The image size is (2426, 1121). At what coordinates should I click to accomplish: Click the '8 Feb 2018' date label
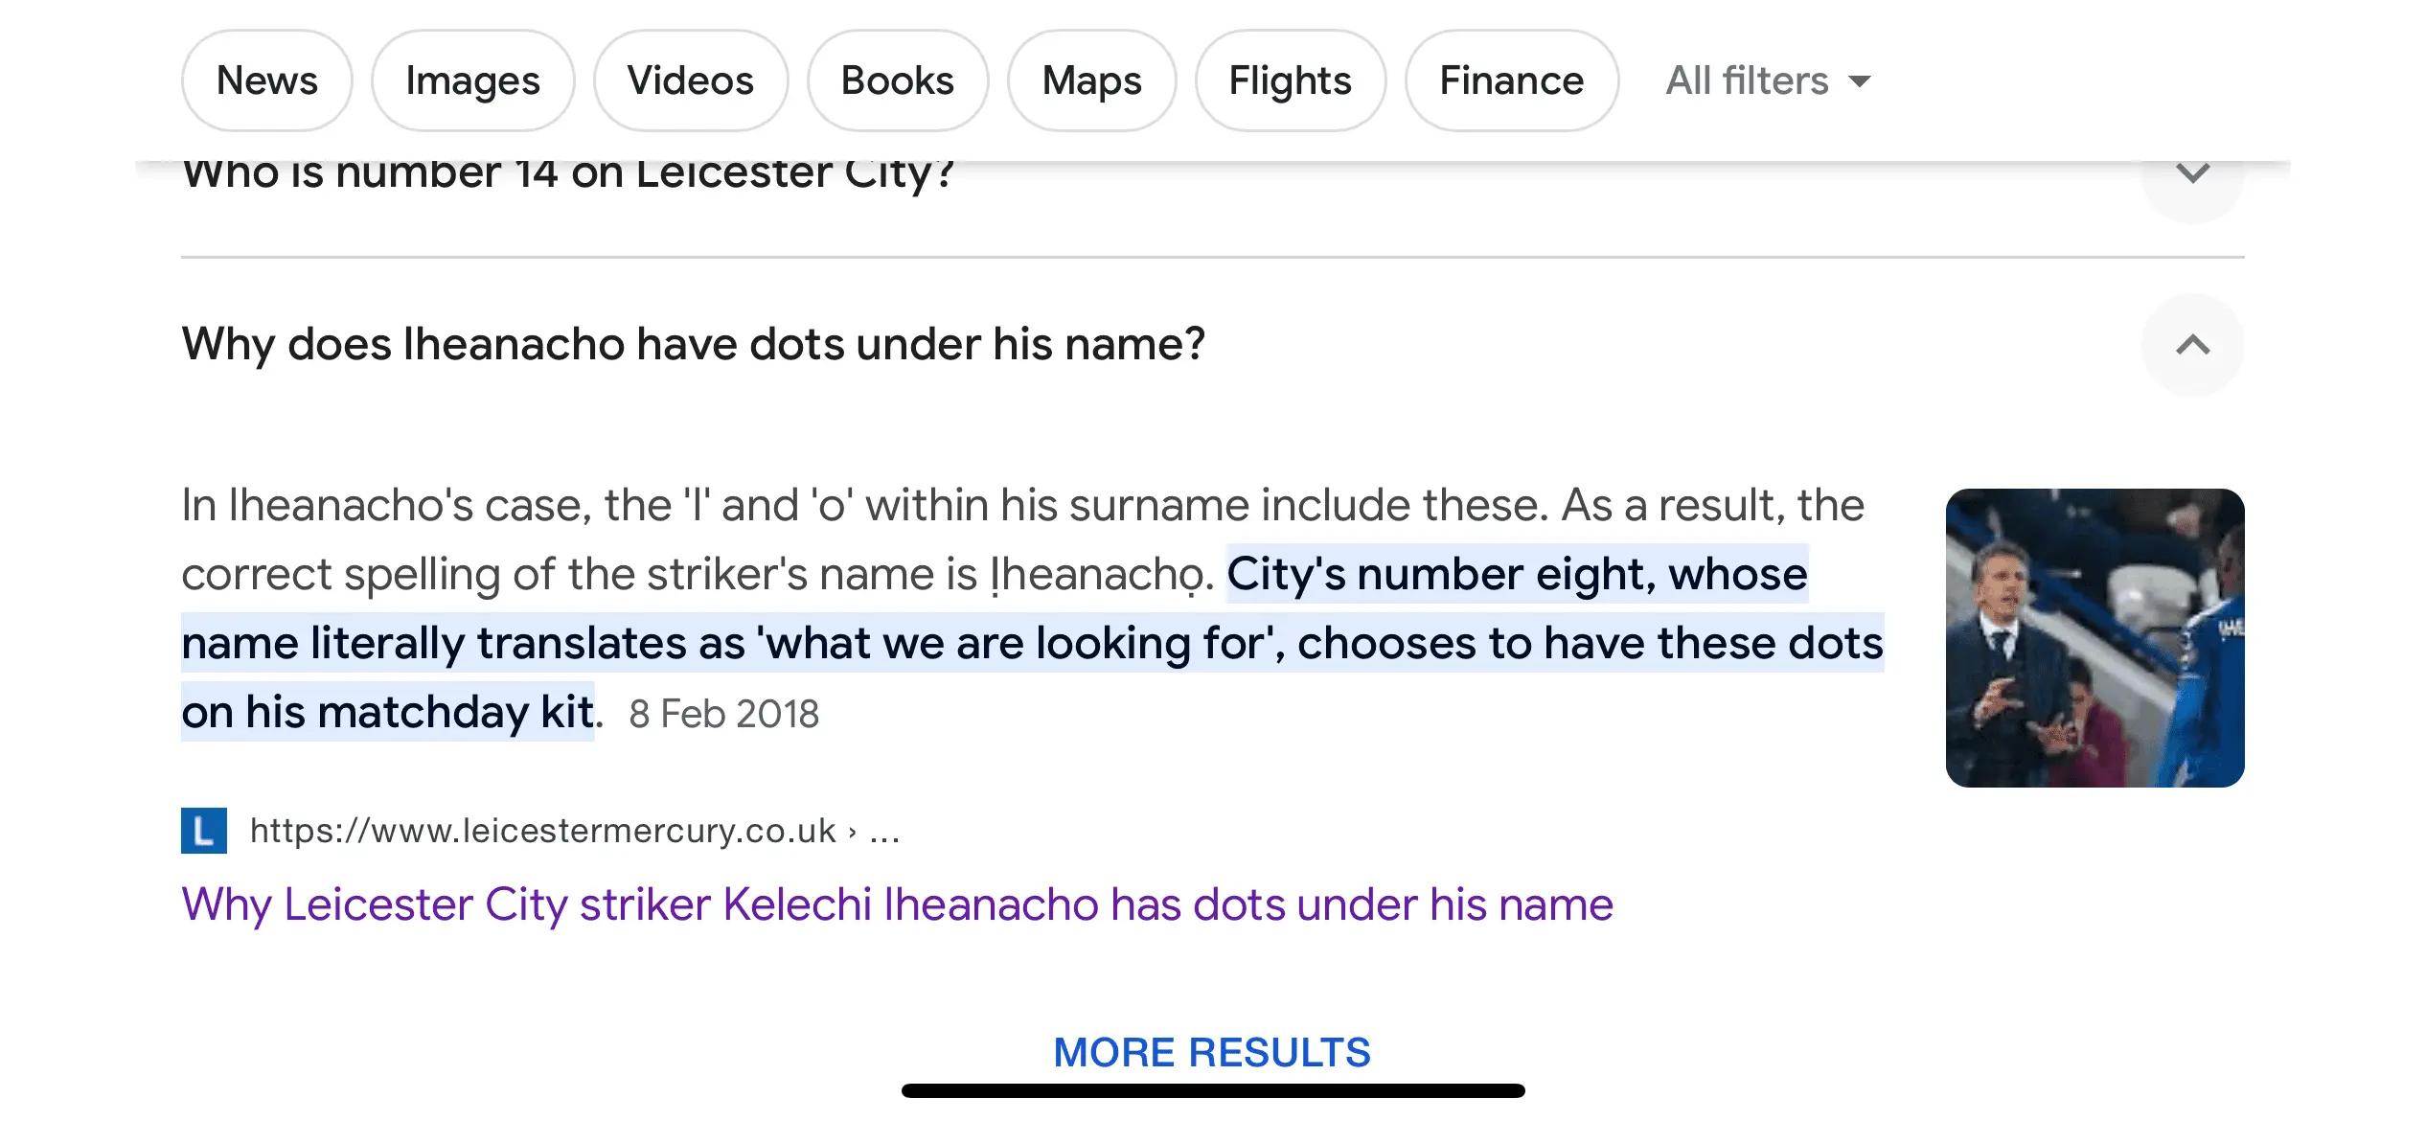(x=723, y=714)
